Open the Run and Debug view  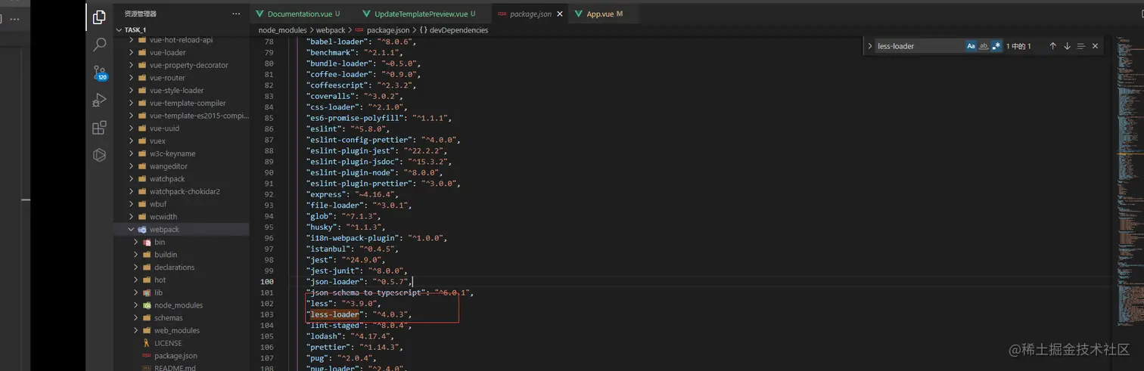click(99, 100)
